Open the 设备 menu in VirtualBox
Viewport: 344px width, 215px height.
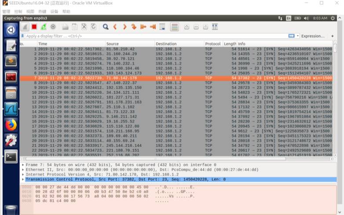pos(54,11)
